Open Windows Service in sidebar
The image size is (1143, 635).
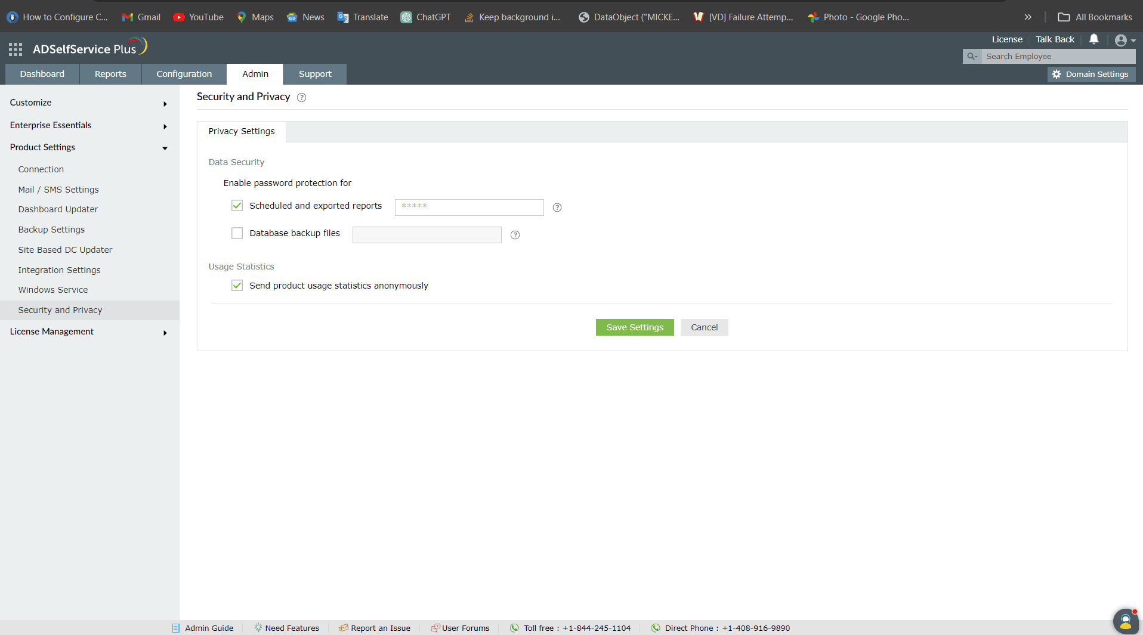[53, 290]
